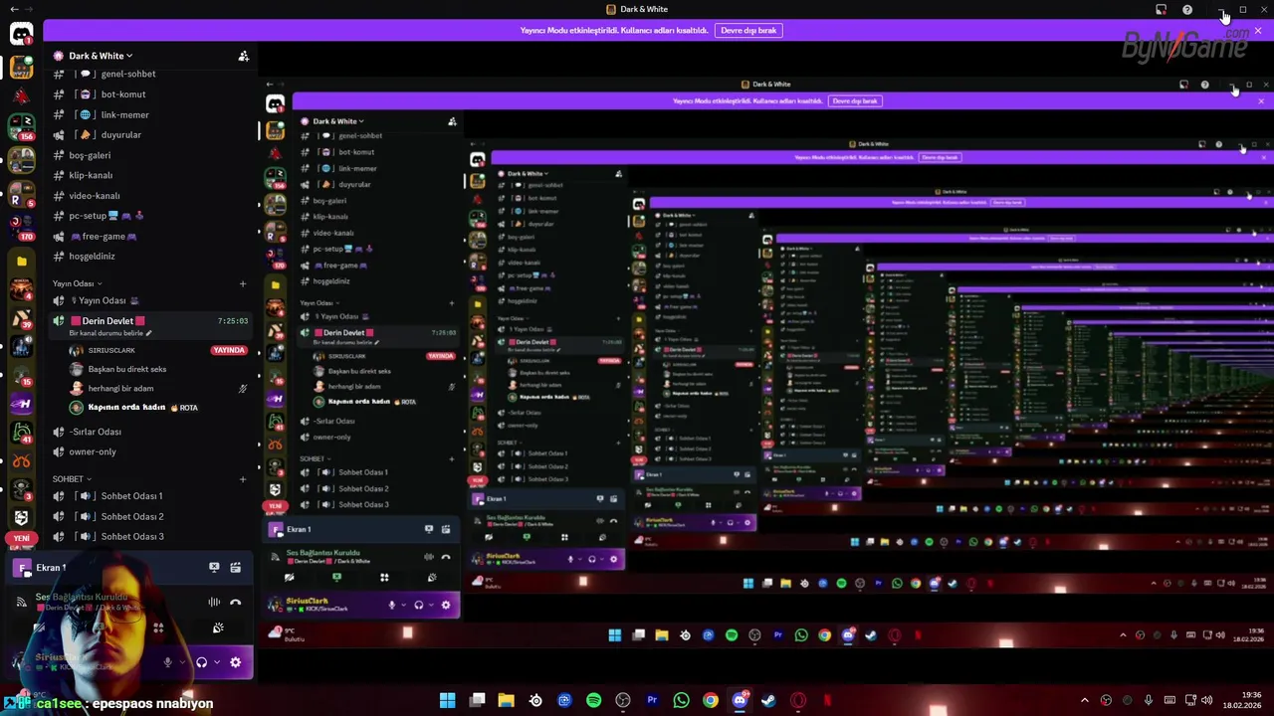Click Ses Bağlantısı Kuruldu connection status
This screenshot has width=1274, height=716.
(82, 597)
